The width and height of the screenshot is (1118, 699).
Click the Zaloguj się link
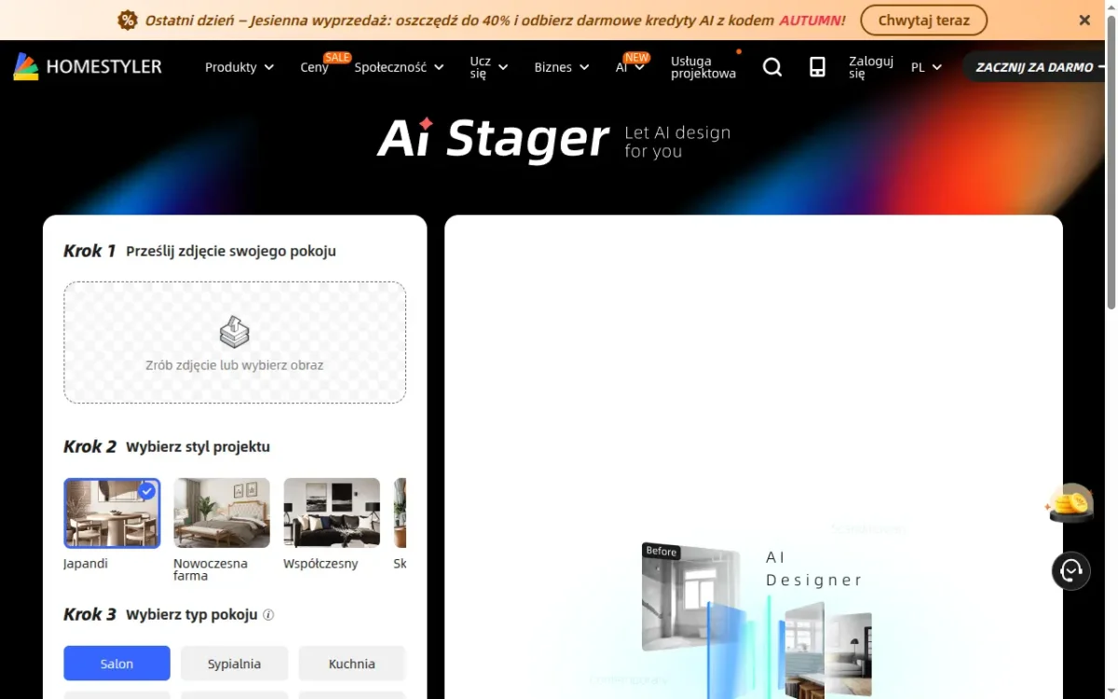click(870, 67)
